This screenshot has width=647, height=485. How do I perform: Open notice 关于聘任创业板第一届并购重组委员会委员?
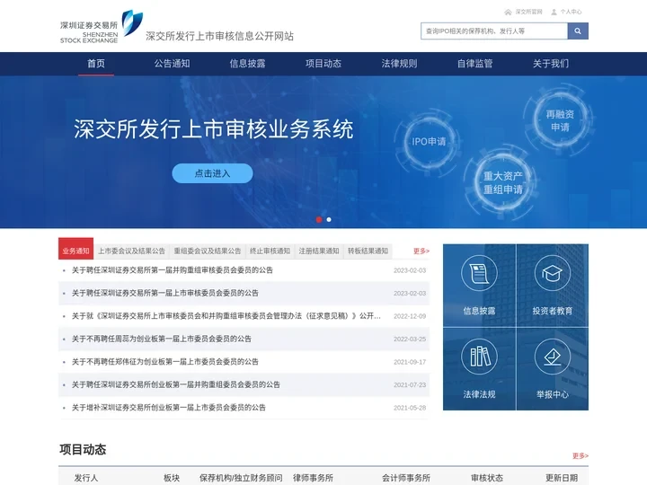176,384
